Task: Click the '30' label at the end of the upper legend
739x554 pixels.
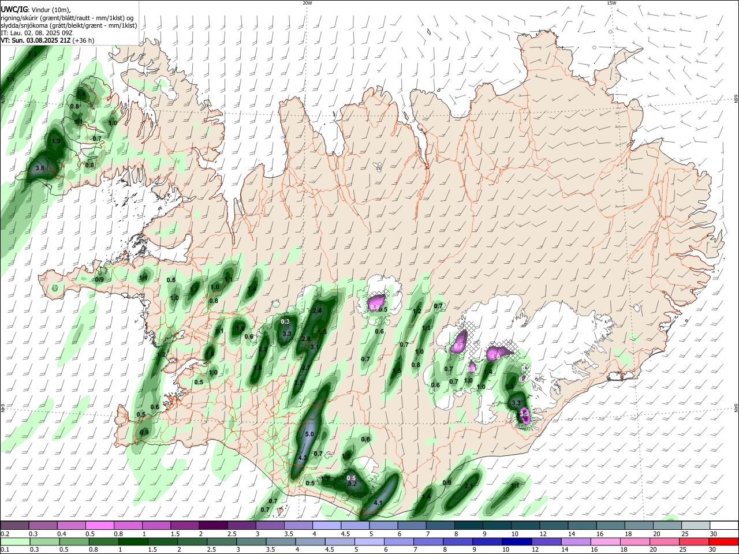Action: [x=713, y=534]
